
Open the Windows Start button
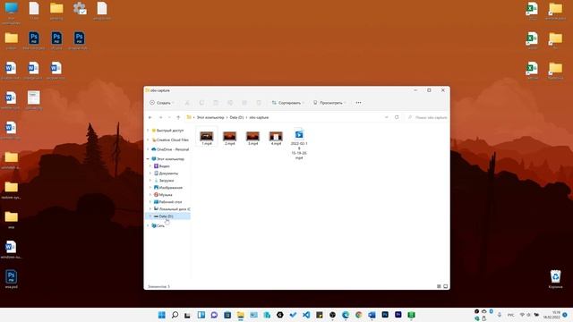(161, 315)
